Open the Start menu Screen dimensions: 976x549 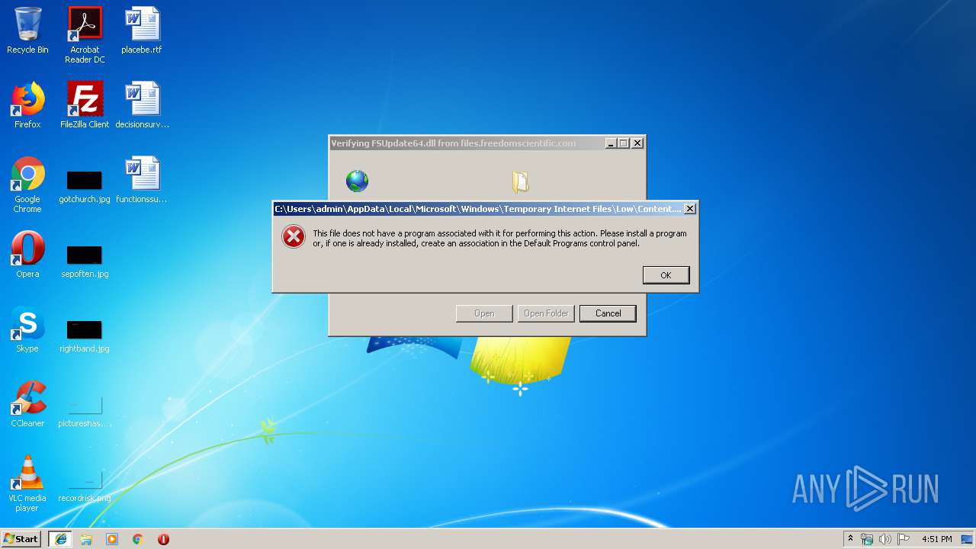coord(21,539)
